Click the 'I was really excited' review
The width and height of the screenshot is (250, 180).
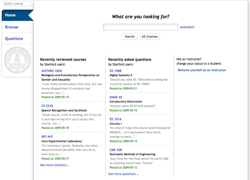tap(72, 88)
